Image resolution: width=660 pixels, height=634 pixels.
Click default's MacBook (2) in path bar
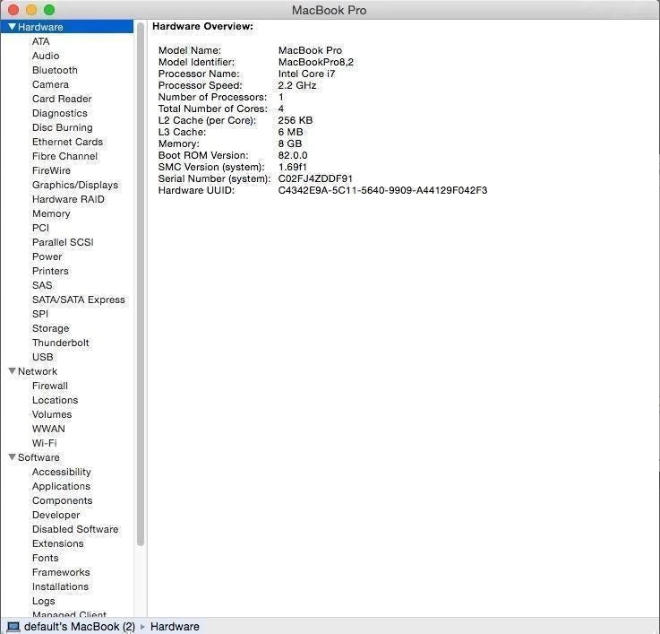[79, 627]
